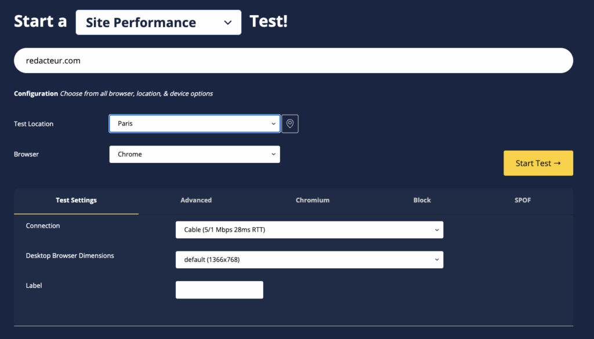Click the chevron inside the Test Location box
The height and width of the screenshot is (339, 594).
pyautogui.click(x=273, y=123)
